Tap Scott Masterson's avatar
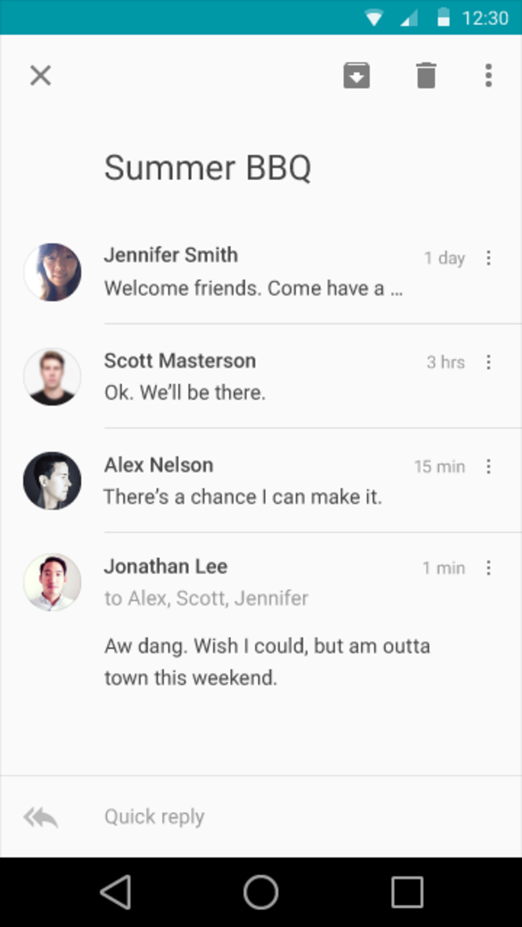The width and height of the screenshot is (522, 927). [x=52, y=377]
